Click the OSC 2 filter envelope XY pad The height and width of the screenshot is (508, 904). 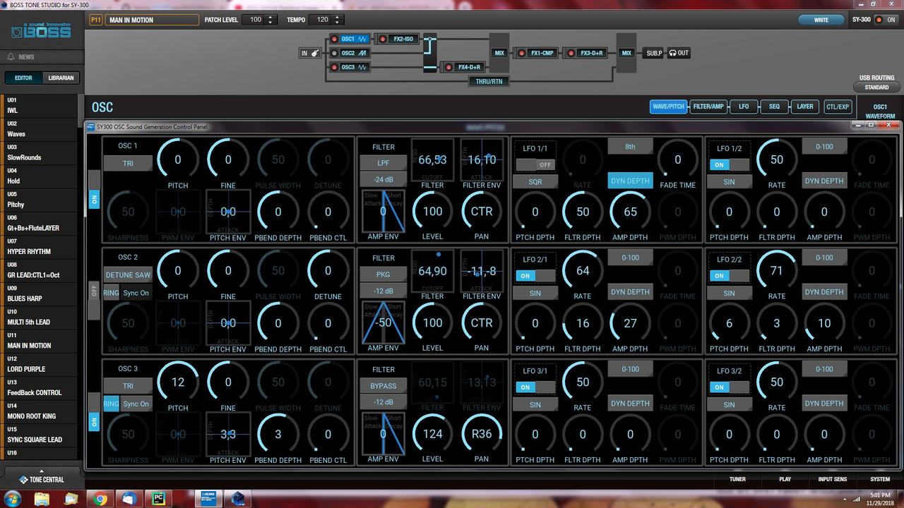tap(482, 271)
